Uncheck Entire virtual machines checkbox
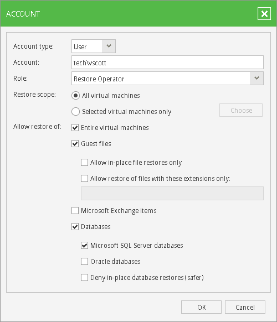Viewport: 277px width, 322px height. [75, 127]
